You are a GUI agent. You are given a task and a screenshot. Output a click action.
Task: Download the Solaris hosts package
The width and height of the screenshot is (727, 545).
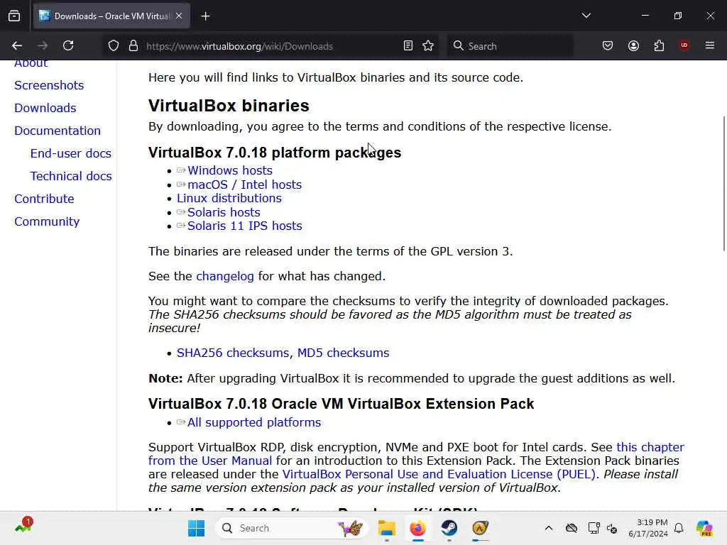pyautogui.click(x=224, y=212)
